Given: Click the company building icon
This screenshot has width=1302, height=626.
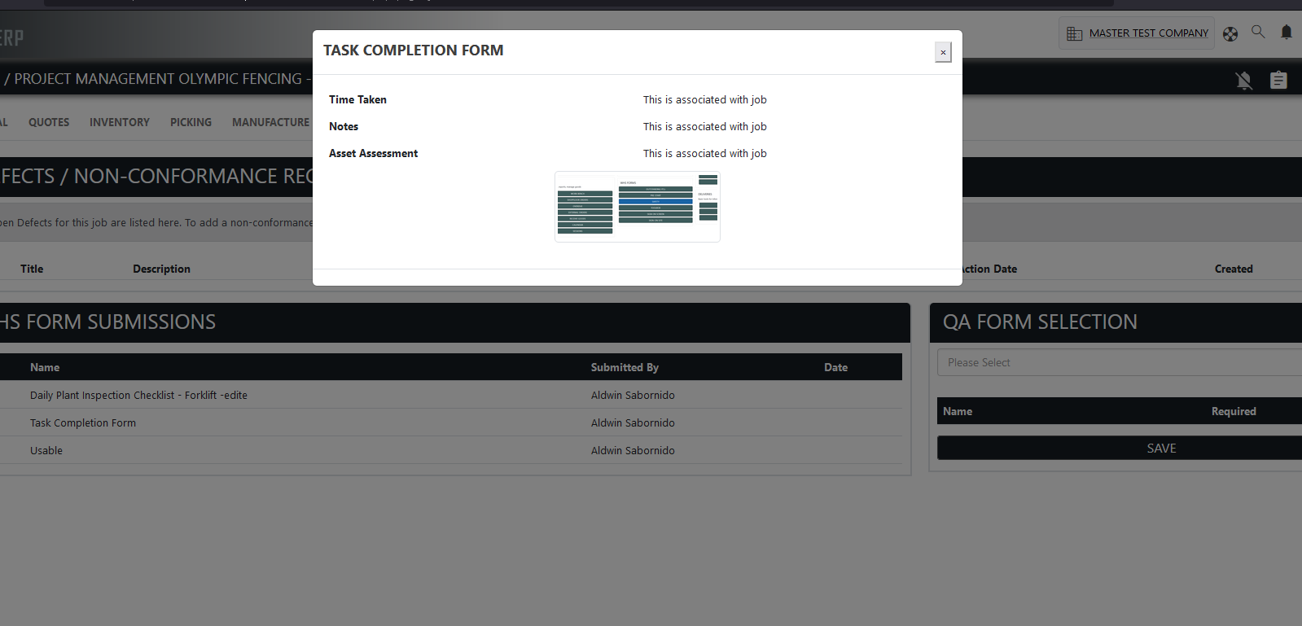Looking at the screenshot, I should (1075, 33).
